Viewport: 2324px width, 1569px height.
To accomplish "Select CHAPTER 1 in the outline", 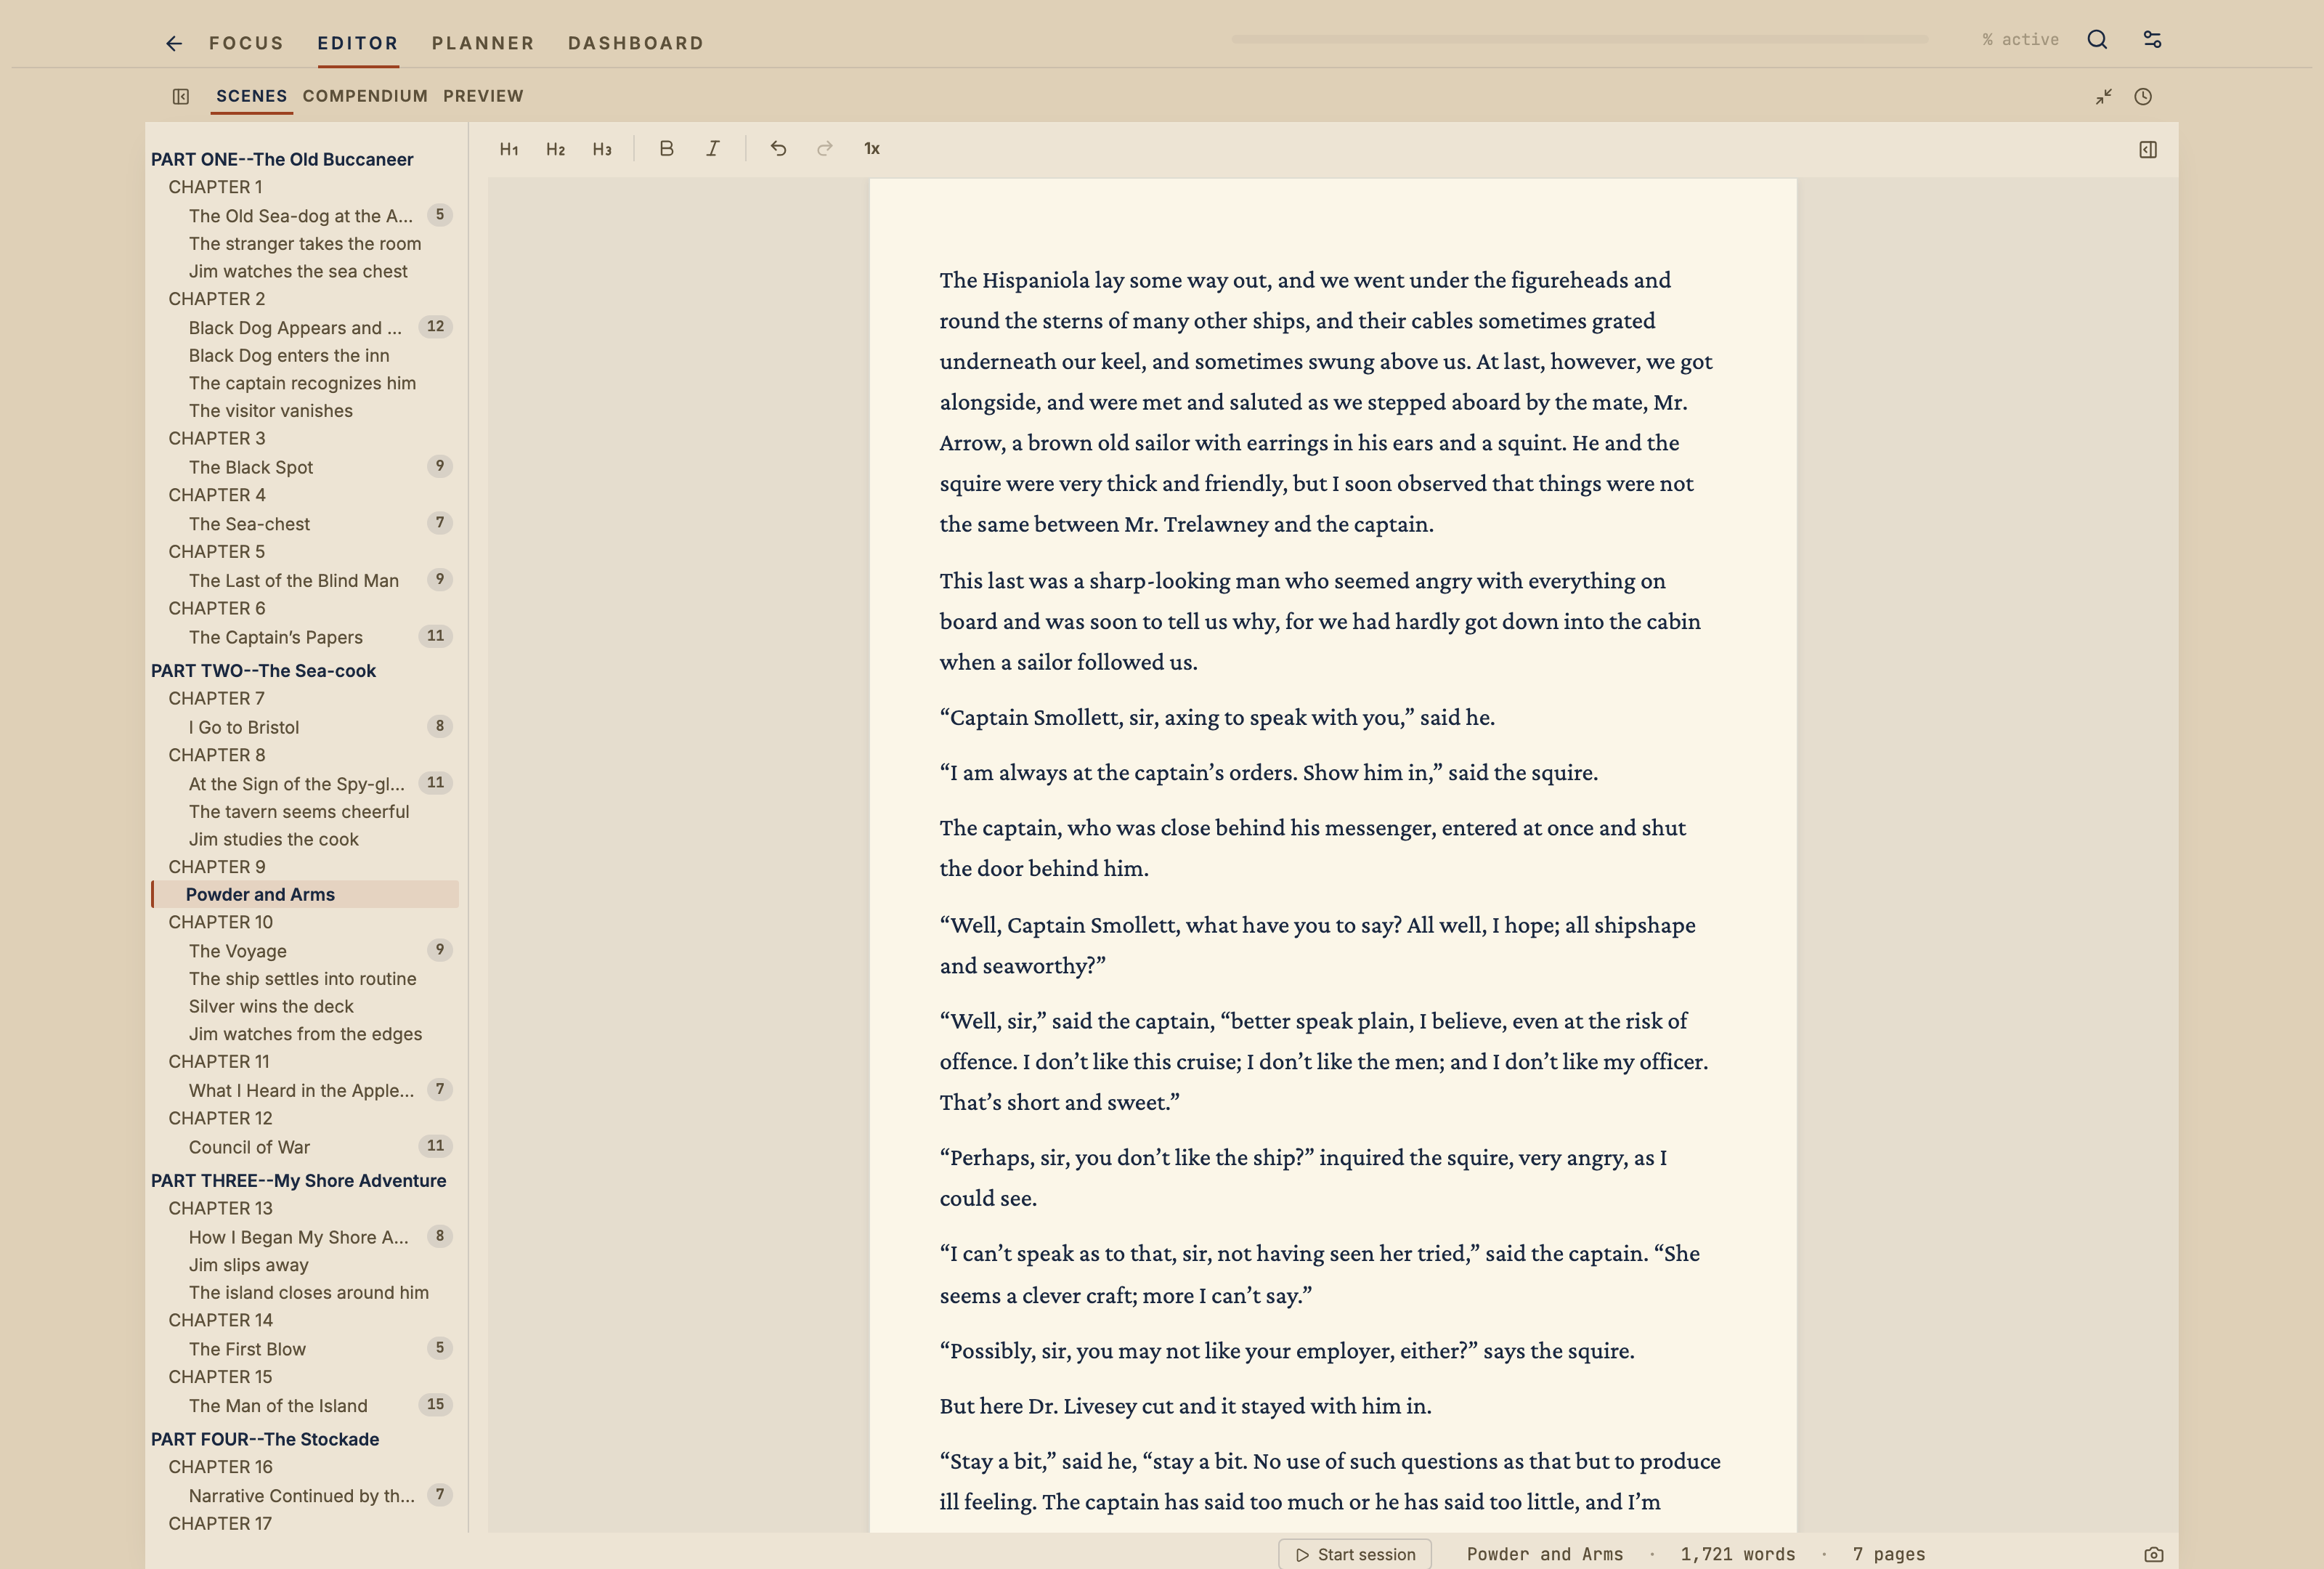I will tap(215, 187).
